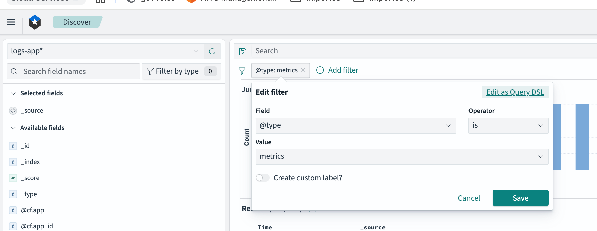Refresh the index pattern fields
This screenshot has height=231, width=597.
(212, 51)
